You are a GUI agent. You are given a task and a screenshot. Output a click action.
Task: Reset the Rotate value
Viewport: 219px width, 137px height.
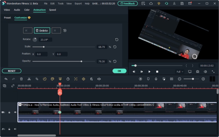pos(117,39)
